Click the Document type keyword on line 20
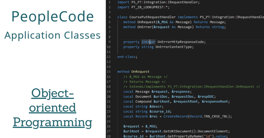This screenshot has width=264, height=138. click(x=143, y=97)
